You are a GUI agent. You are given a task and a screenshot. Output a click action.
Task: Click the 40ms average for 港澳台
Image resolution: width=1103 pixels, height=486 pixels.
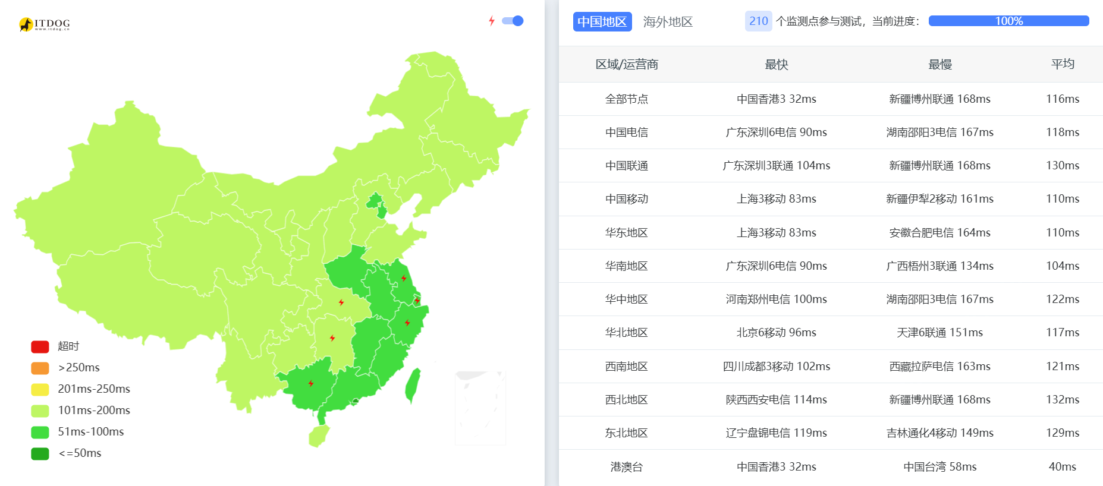1063,467
